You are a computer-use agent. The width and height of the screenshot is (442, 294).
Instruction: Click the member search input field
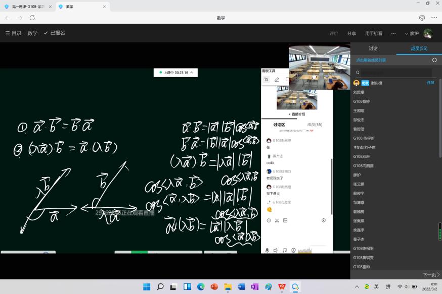[x=394, y=73]
